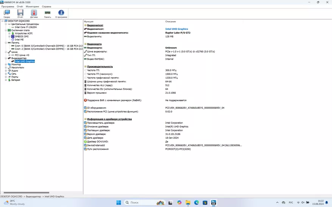Open the Сводка summary toolbar icon
The width and height of the screenshot is (332, 207).
[x=7, y=14]
